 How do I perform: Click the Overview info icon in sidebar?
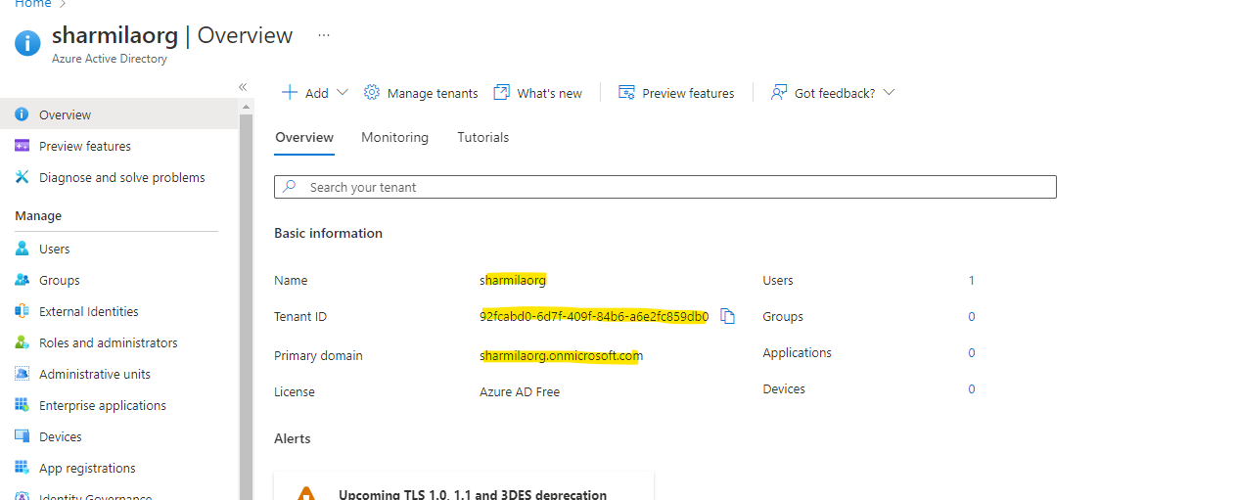[x=22, y=114]
